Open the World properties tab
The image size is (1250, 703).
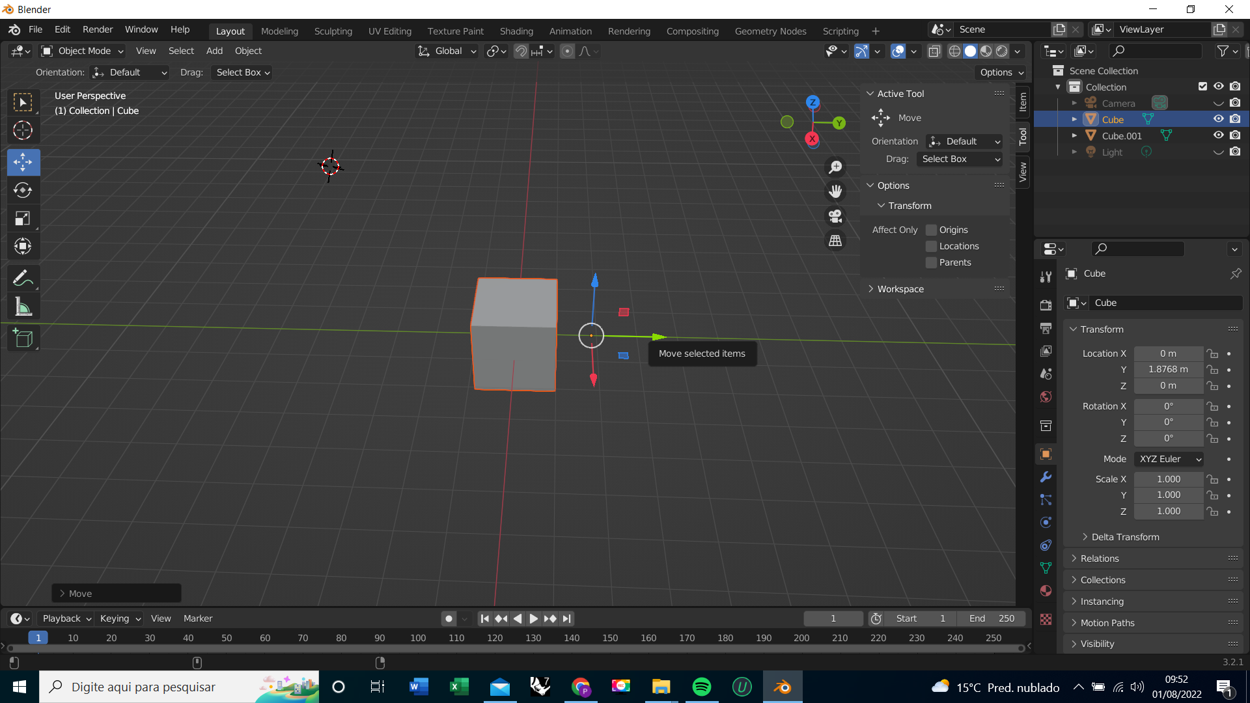point(1046,396)
